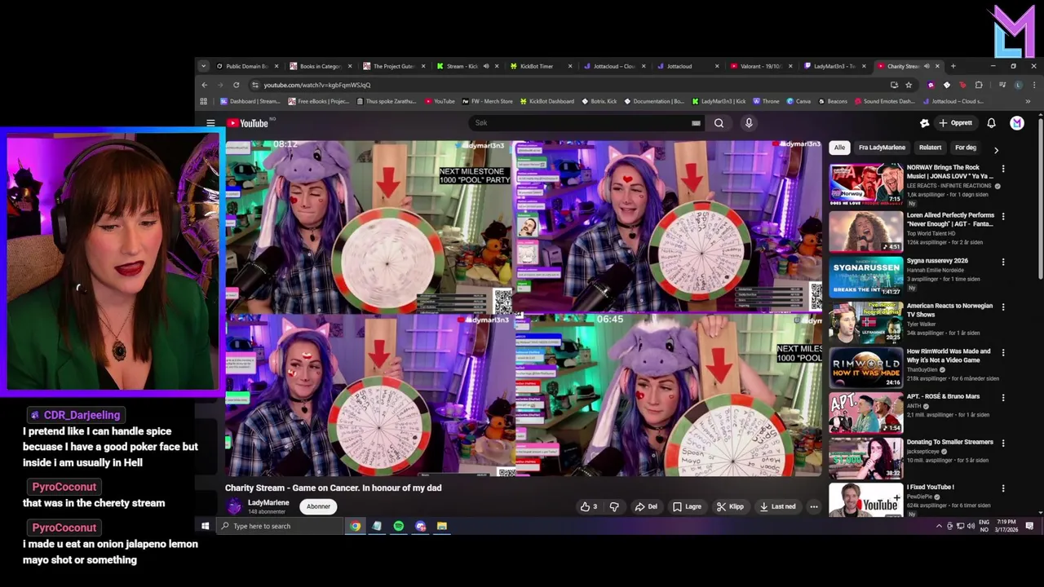
Task: Open the taskbar volume icon
Action: pyautogui.click(x=971, y=526)
